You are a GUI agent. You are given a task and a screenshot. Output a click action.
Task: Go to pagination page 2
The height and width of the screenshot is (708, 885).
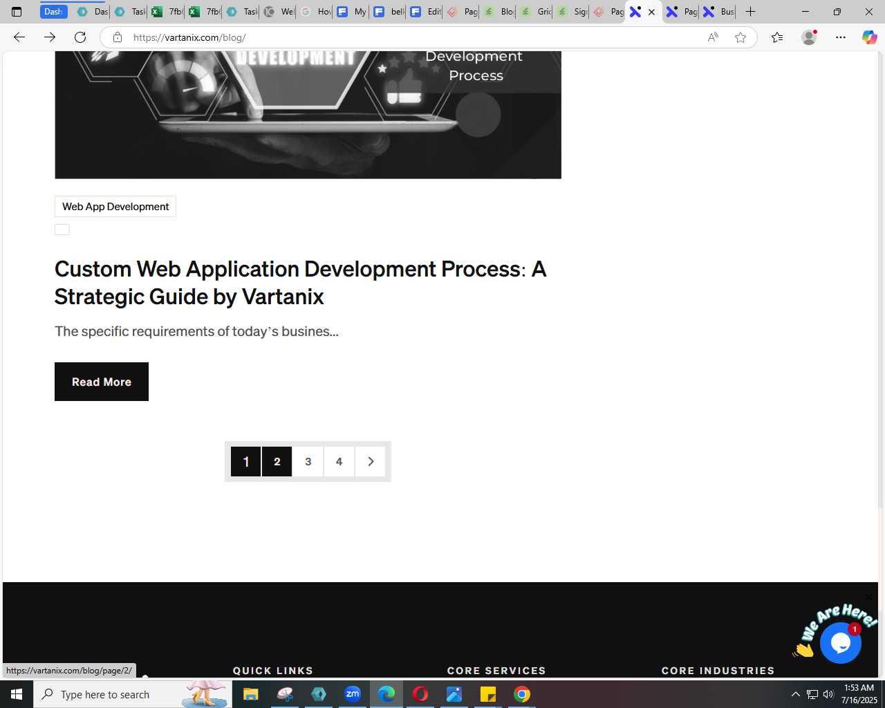tap(277, 461)
